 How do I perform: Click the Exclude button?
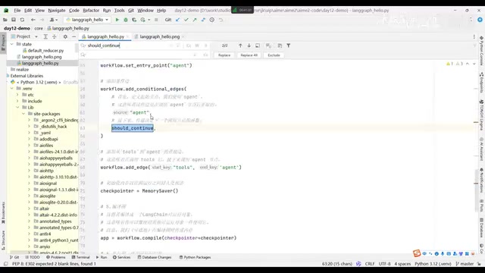(274, 55)
